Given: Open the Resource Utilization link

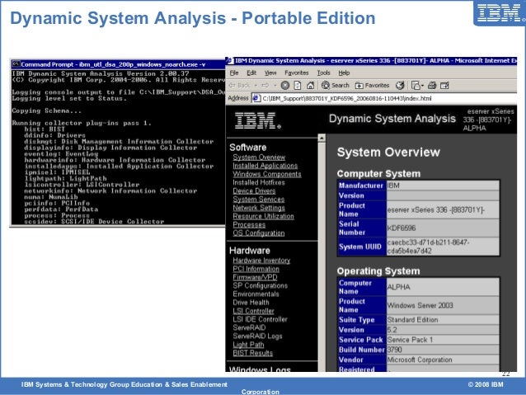Looking at the screenshot, I should (263, 216).
